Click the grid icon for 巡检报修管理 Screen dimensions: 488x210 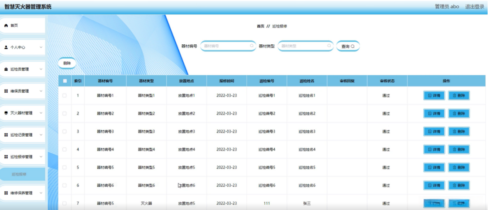[6, 157]
